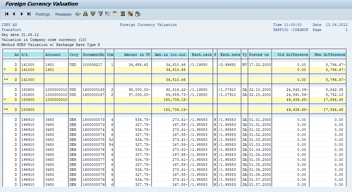
Task: Click the Exch.rate column header
Action: point(200,54)
